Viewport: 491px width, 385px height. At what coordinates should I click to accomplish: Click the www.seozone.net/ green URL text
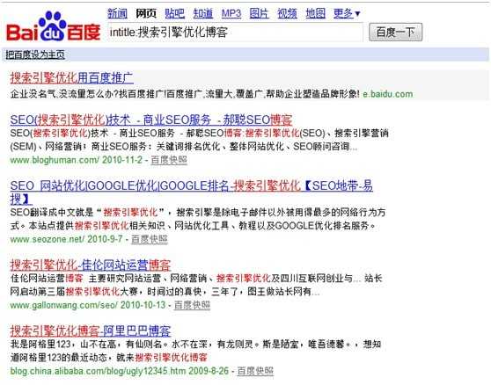pos(48,239)
